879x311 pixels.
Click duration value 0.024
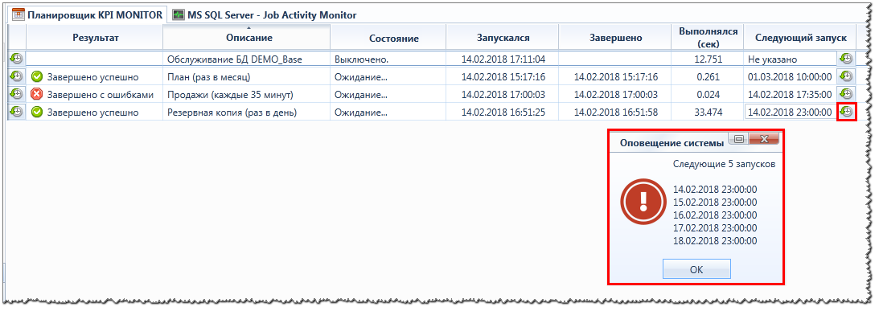click(708, 95)
